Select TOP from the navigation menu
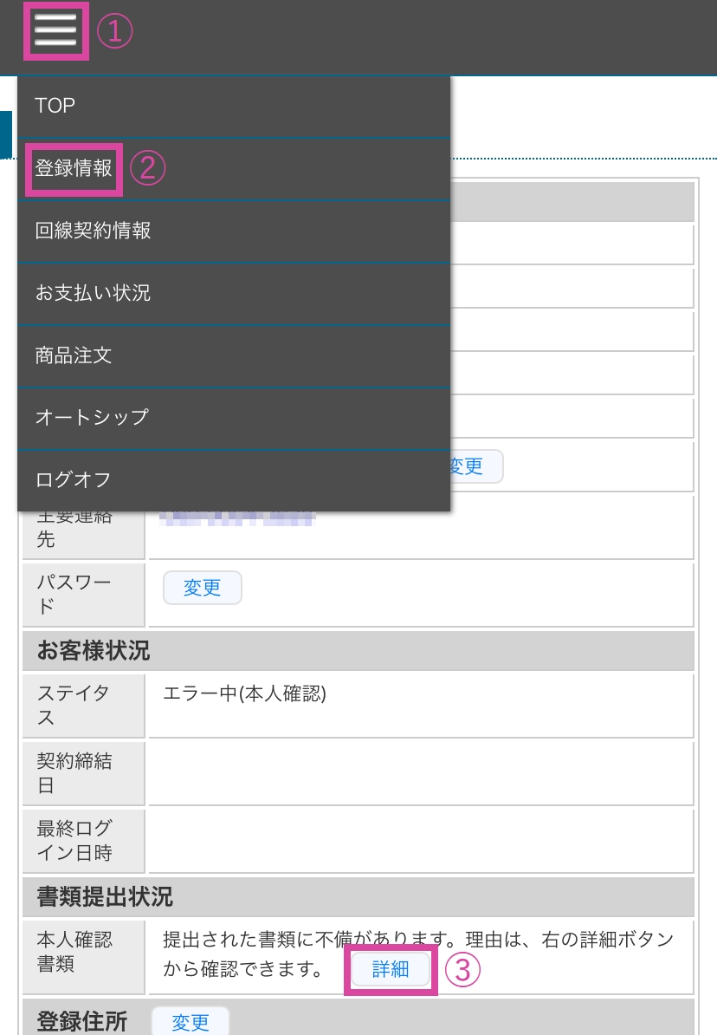The image size is (717, 1035). [x=55, y=106]
